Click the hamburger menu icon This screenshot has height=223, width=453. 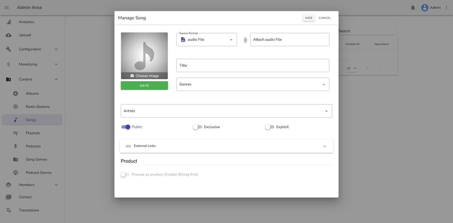point(6,7)
